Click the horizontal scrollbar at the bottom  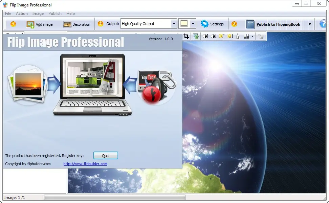(x=114, y=197)
